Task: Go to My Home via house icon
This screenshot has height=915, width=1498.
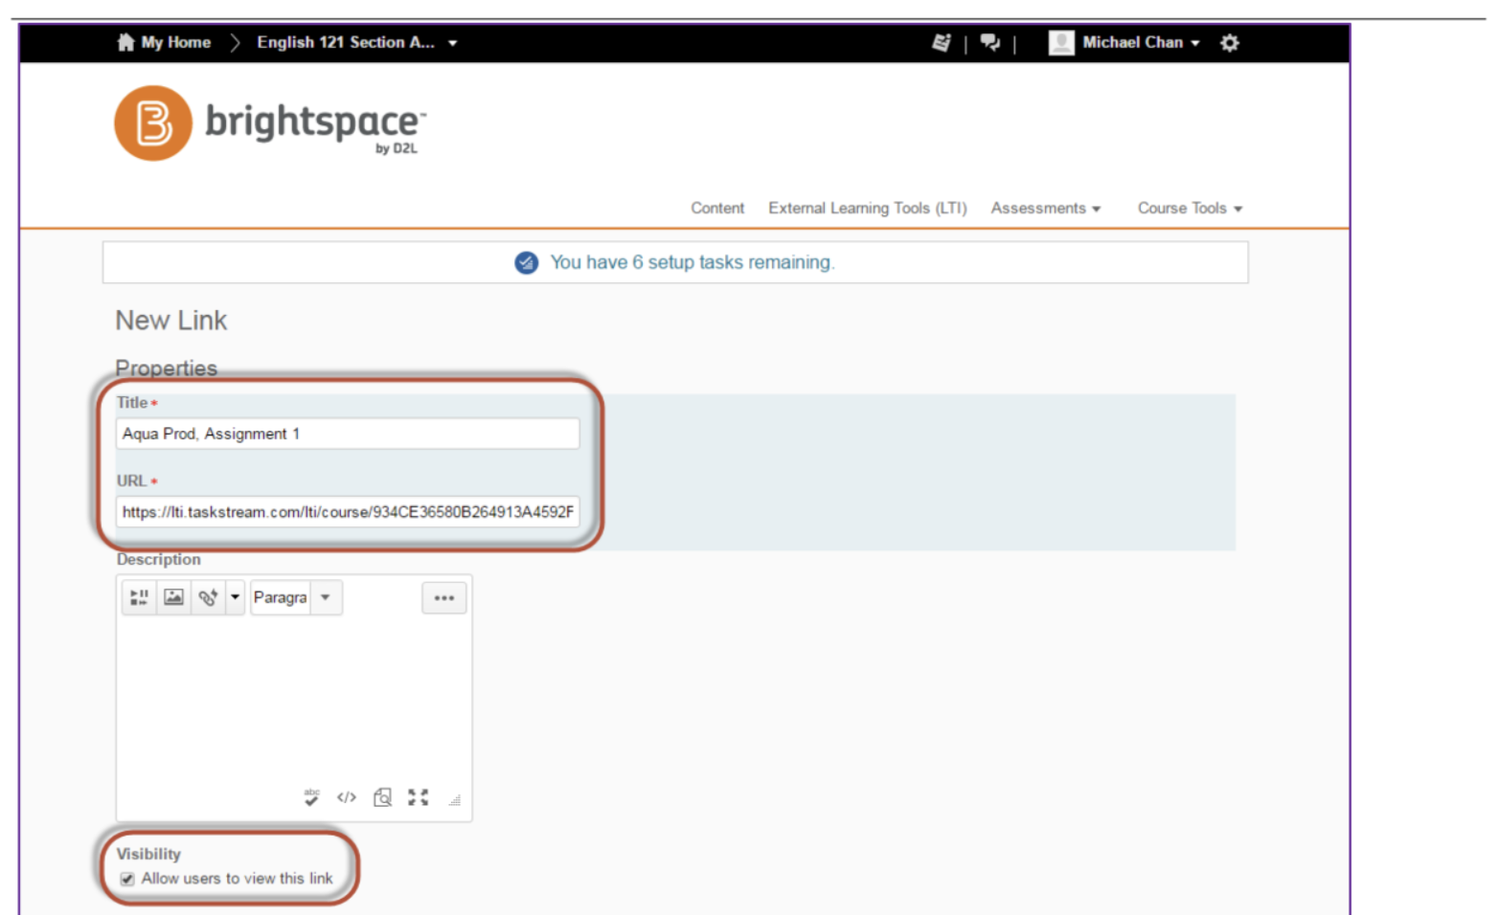Action: pos(125,42)
